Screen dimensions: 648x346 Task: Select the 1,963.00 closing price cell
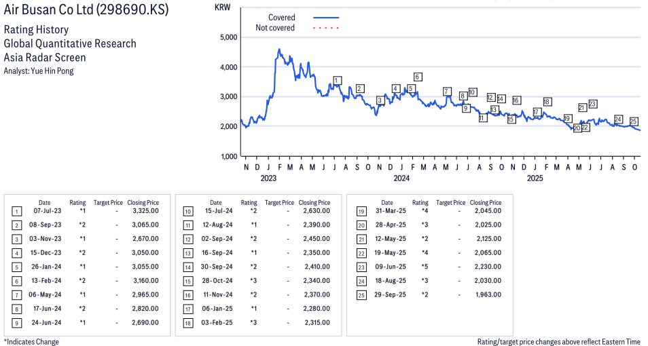[488, 294]
